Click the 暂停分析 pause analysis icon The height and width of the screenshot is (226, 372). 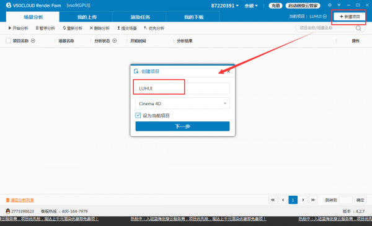(x=37, y=28)
